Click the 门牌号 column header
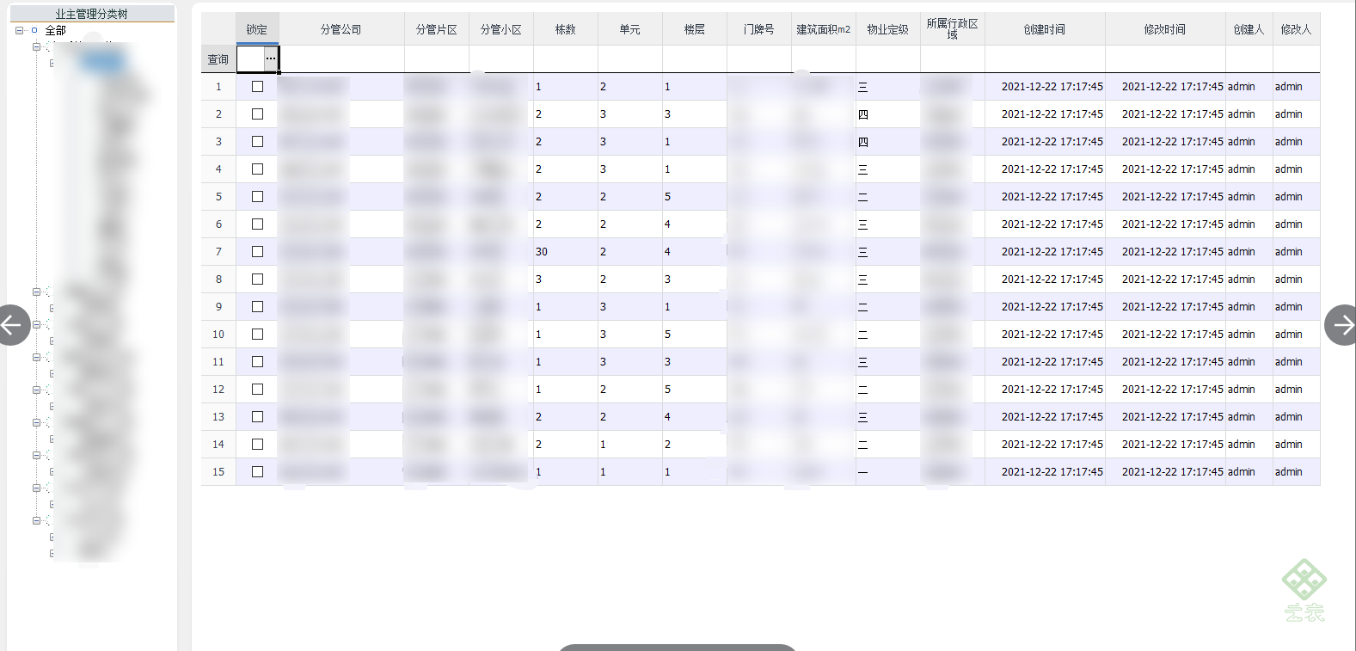 click(x=759, y=29)
